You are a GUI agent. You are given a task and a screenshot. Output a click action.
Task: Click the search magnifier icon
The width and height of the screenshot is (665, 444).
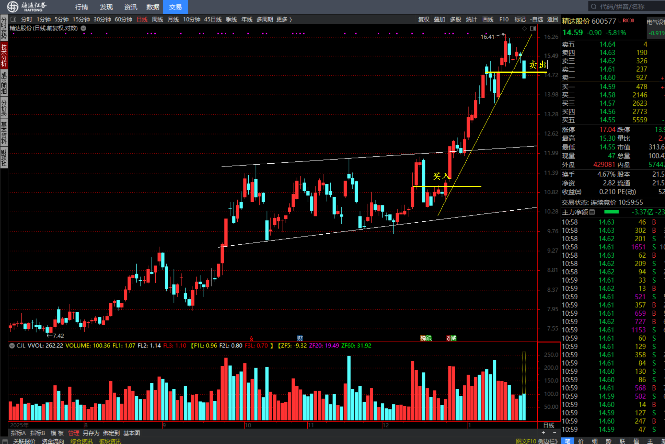593,6
